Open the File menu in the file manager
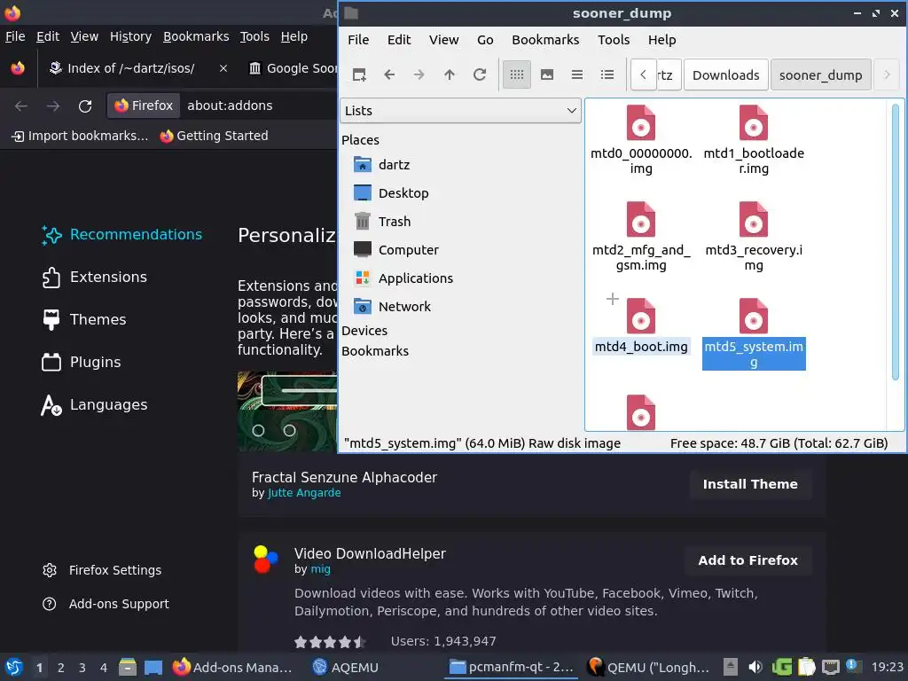This screenshot has height=681, width=908. (x=358, y=40)
